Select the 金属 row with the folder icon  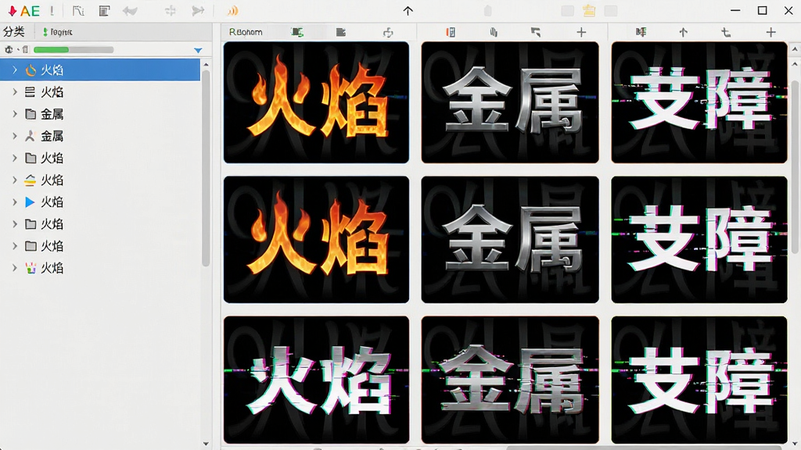click(100, 114)
